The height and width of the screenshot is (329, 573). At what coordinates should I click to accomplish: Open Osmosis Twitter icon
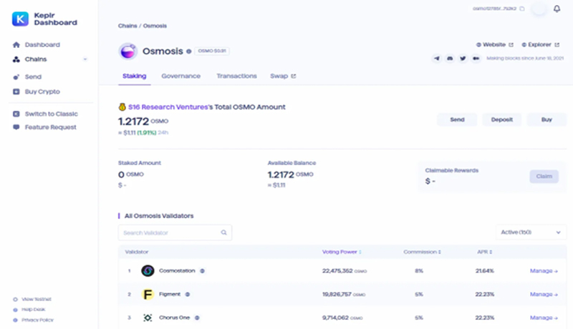(x=463, y=59)
